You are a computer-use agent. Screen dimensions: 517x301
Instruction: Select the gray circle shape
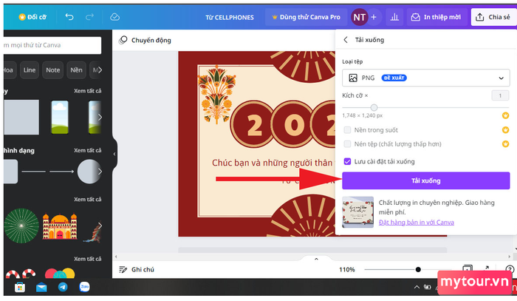click(89, 172)
